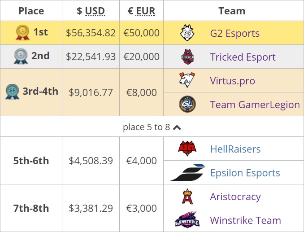Click the G2 Esports team logo

coord(187,33)
